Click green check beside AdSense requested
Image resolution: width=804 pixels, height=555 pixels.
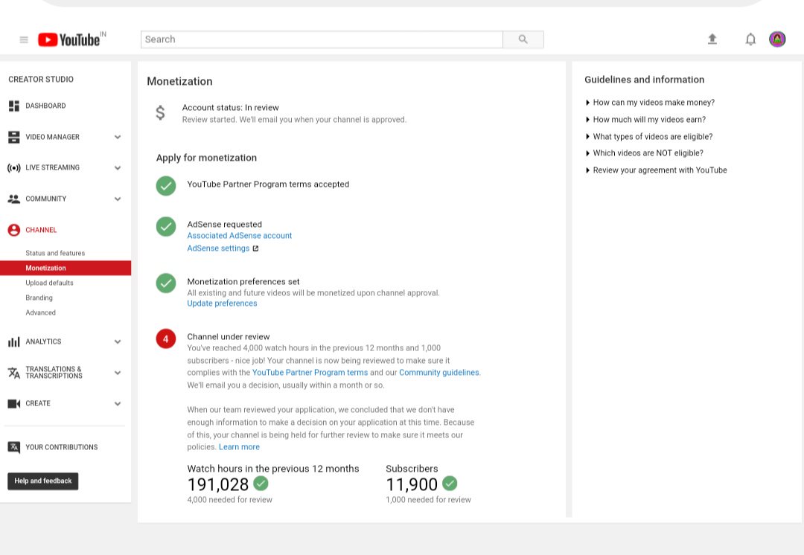pos(165,226)
